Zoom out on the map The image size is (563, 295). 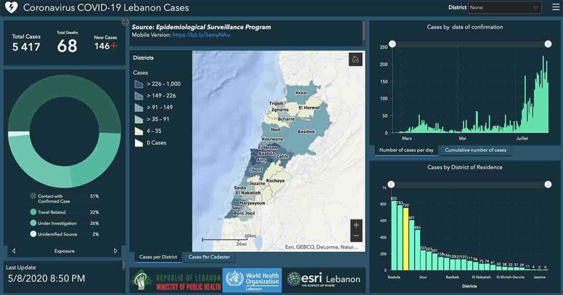356,236
